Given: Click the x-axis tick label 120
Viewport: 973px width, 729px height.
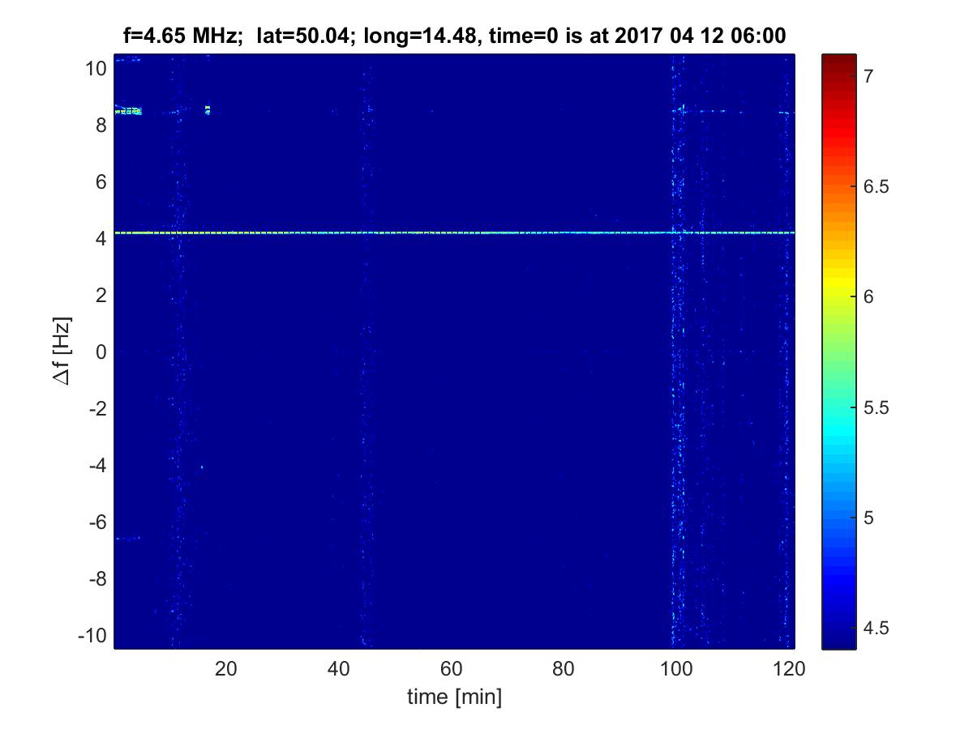Looking at the screenshot, I should (790, 669).
